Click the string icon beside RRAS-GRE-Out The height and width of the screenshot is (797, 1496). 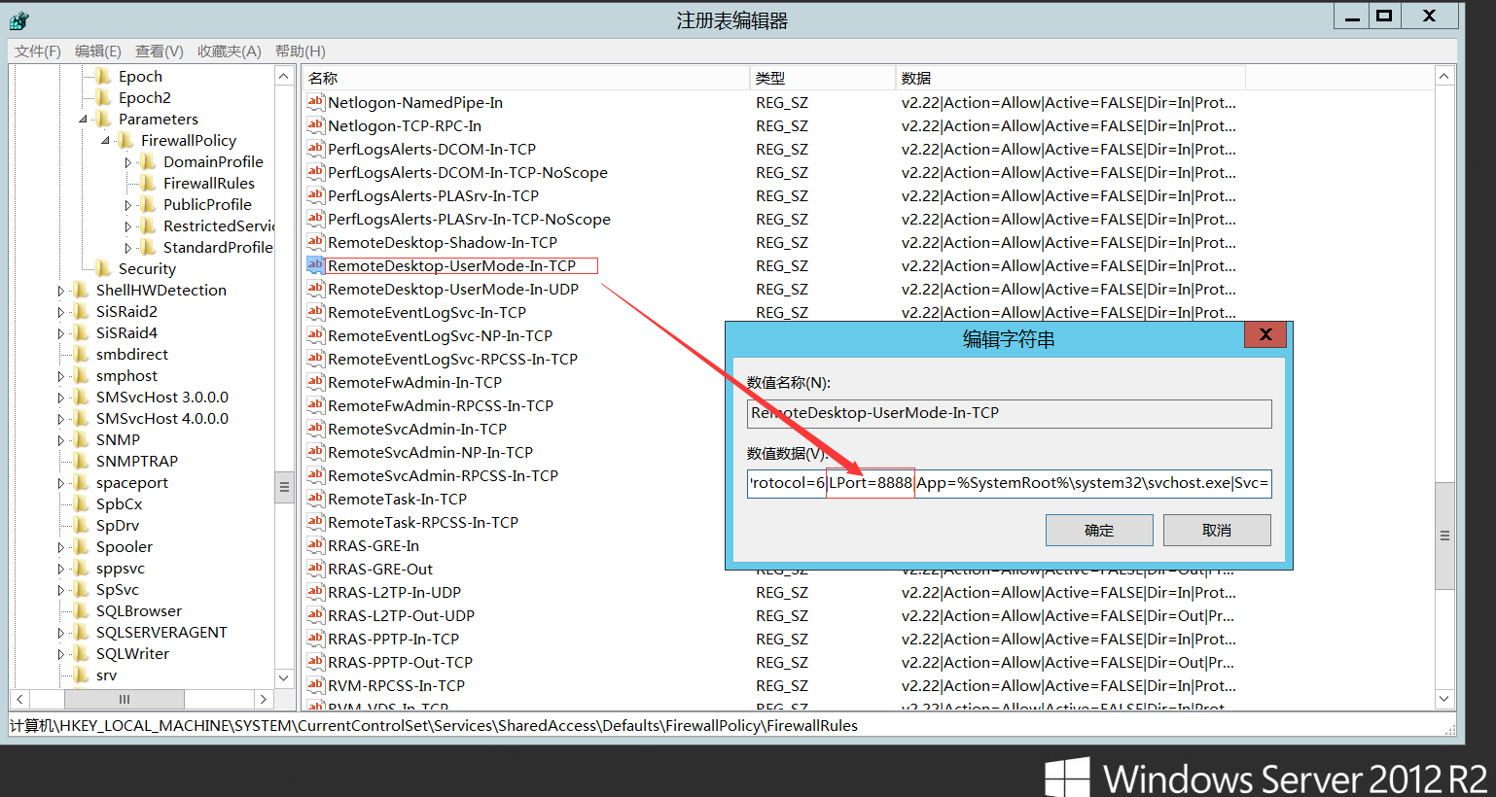coord(315,569)
